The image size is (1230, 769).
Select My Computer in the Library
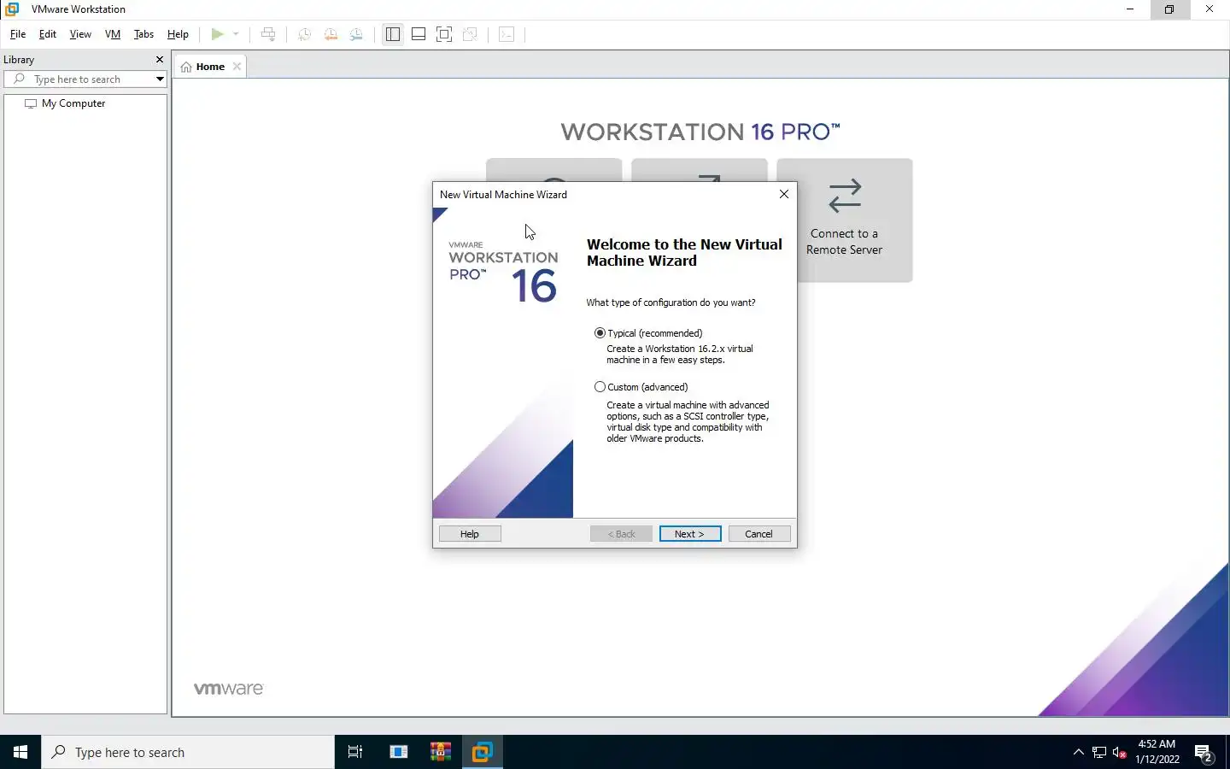coord(73,103)
